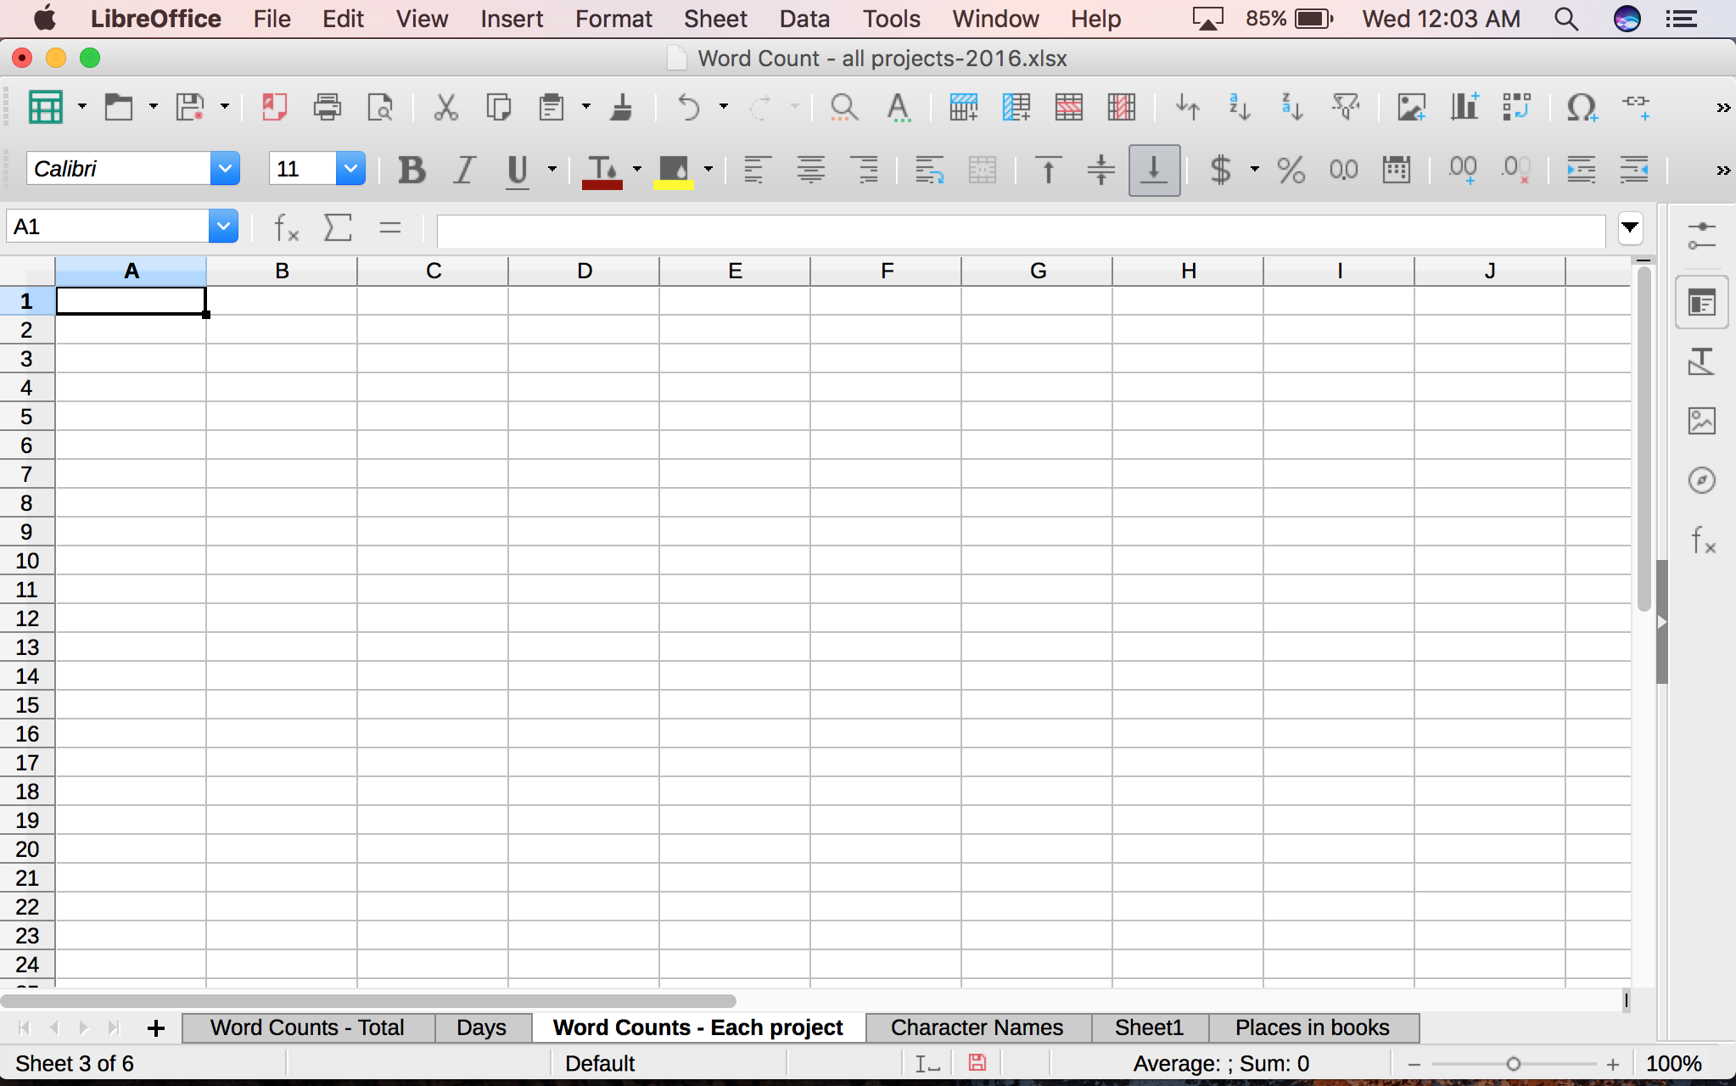Toggle Italic formatting on selected cell
This screenshot has height=1086, width=1736.
462,171
